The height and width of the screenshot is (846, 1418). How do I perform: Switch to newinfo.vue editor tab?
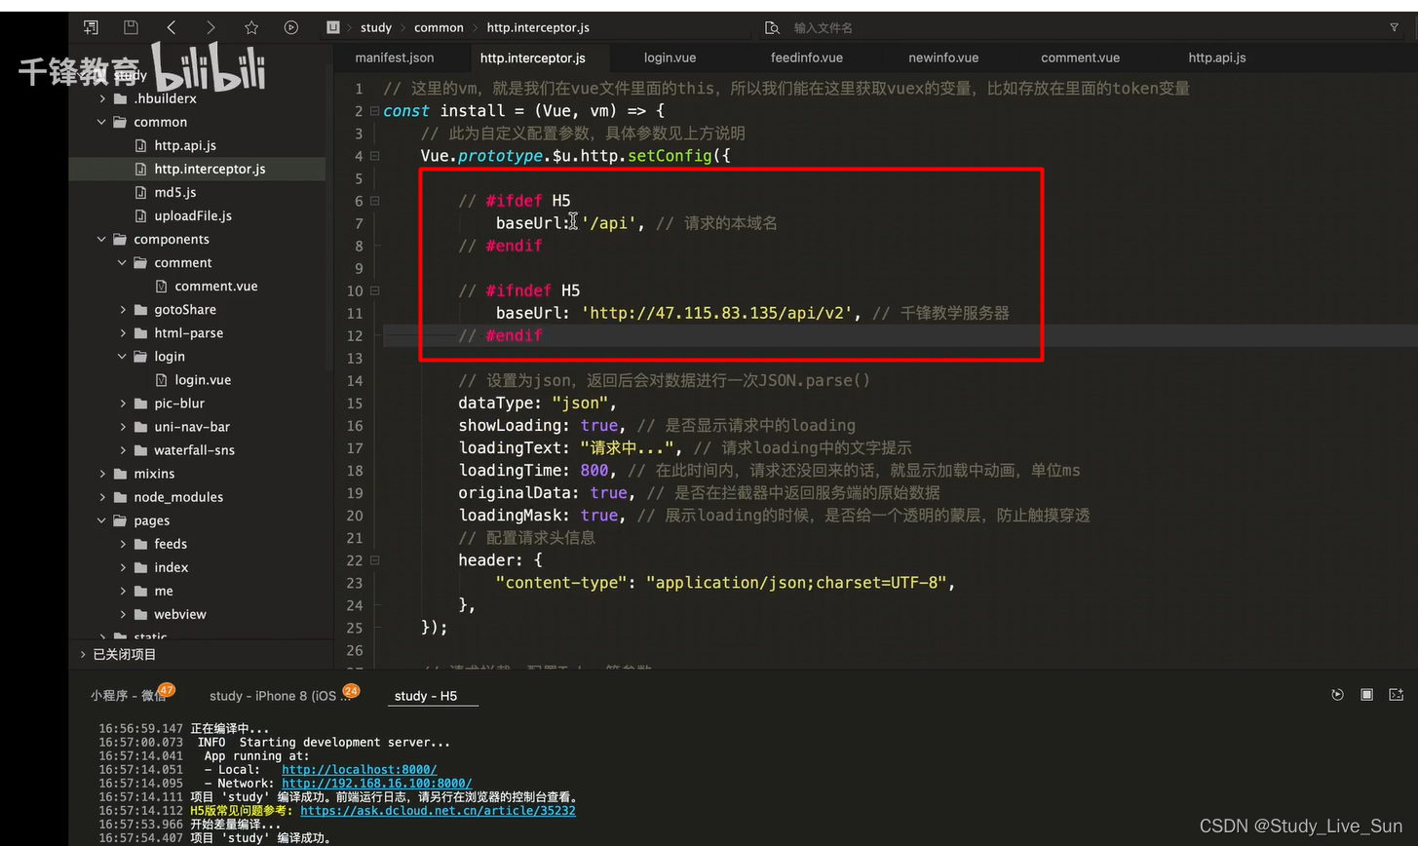[943, 58]
